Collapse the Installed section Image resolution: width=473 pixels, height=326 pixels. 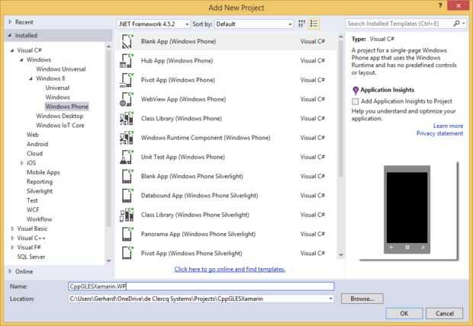point(10,35)
